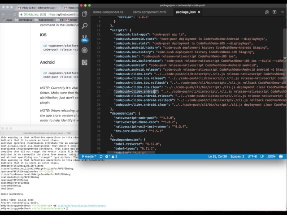This screenshot has width=287, height=215.
Task: Select the Inbox (244) browser tab
Action: tap(38, 8)
